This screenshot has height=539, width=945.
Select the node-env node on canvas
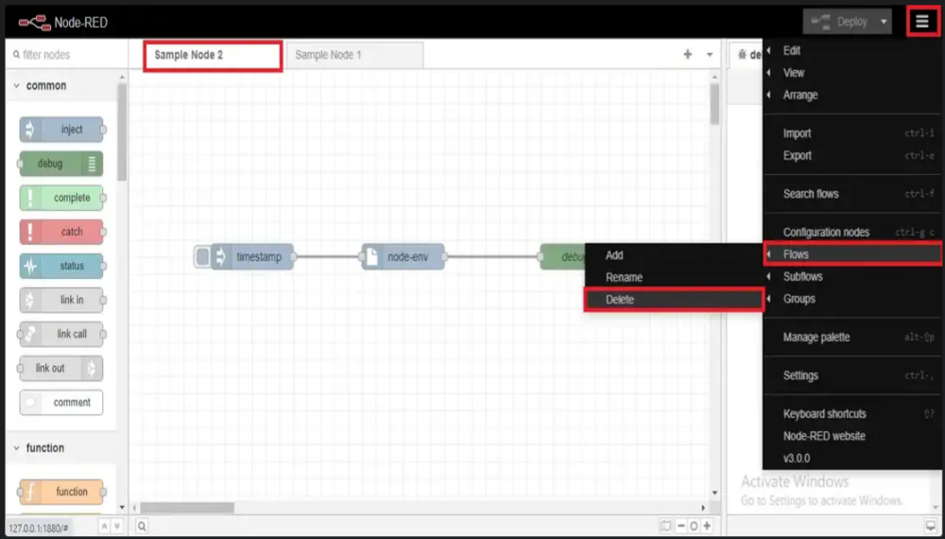pyautogui.click(x=404, y=257)
